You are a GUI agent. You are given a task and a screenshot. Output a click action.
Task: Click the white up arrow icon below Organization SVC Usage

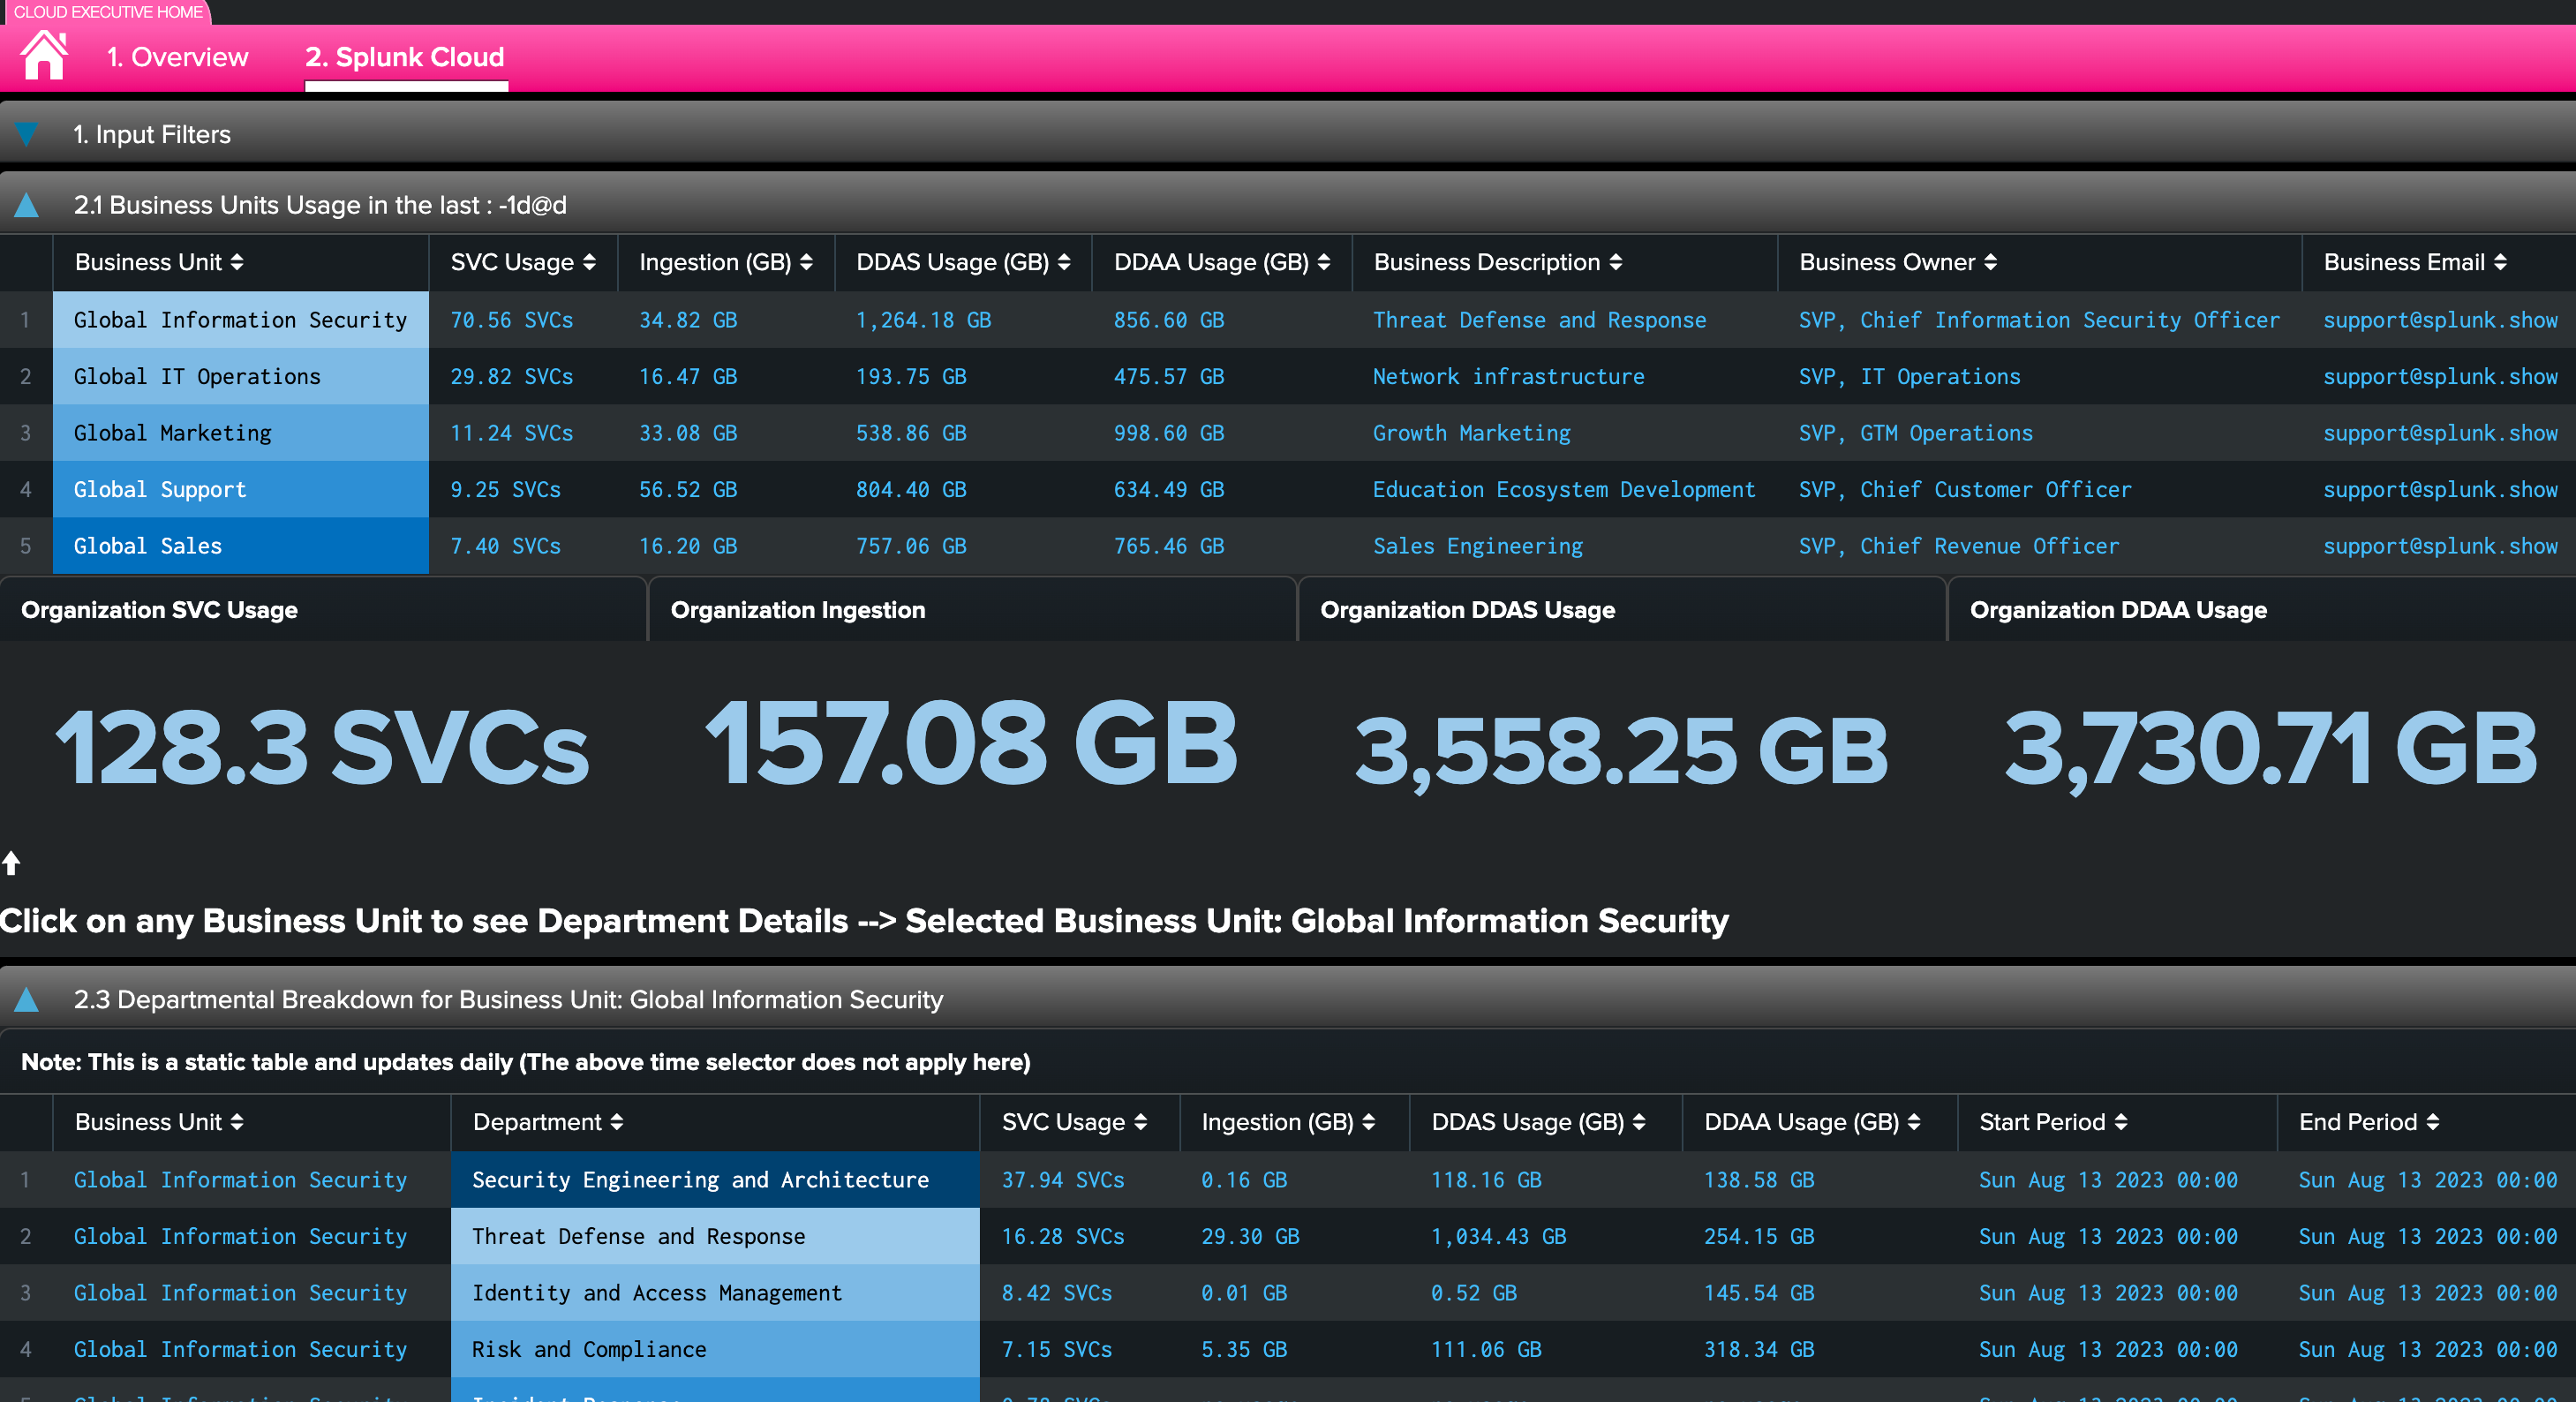11,863
